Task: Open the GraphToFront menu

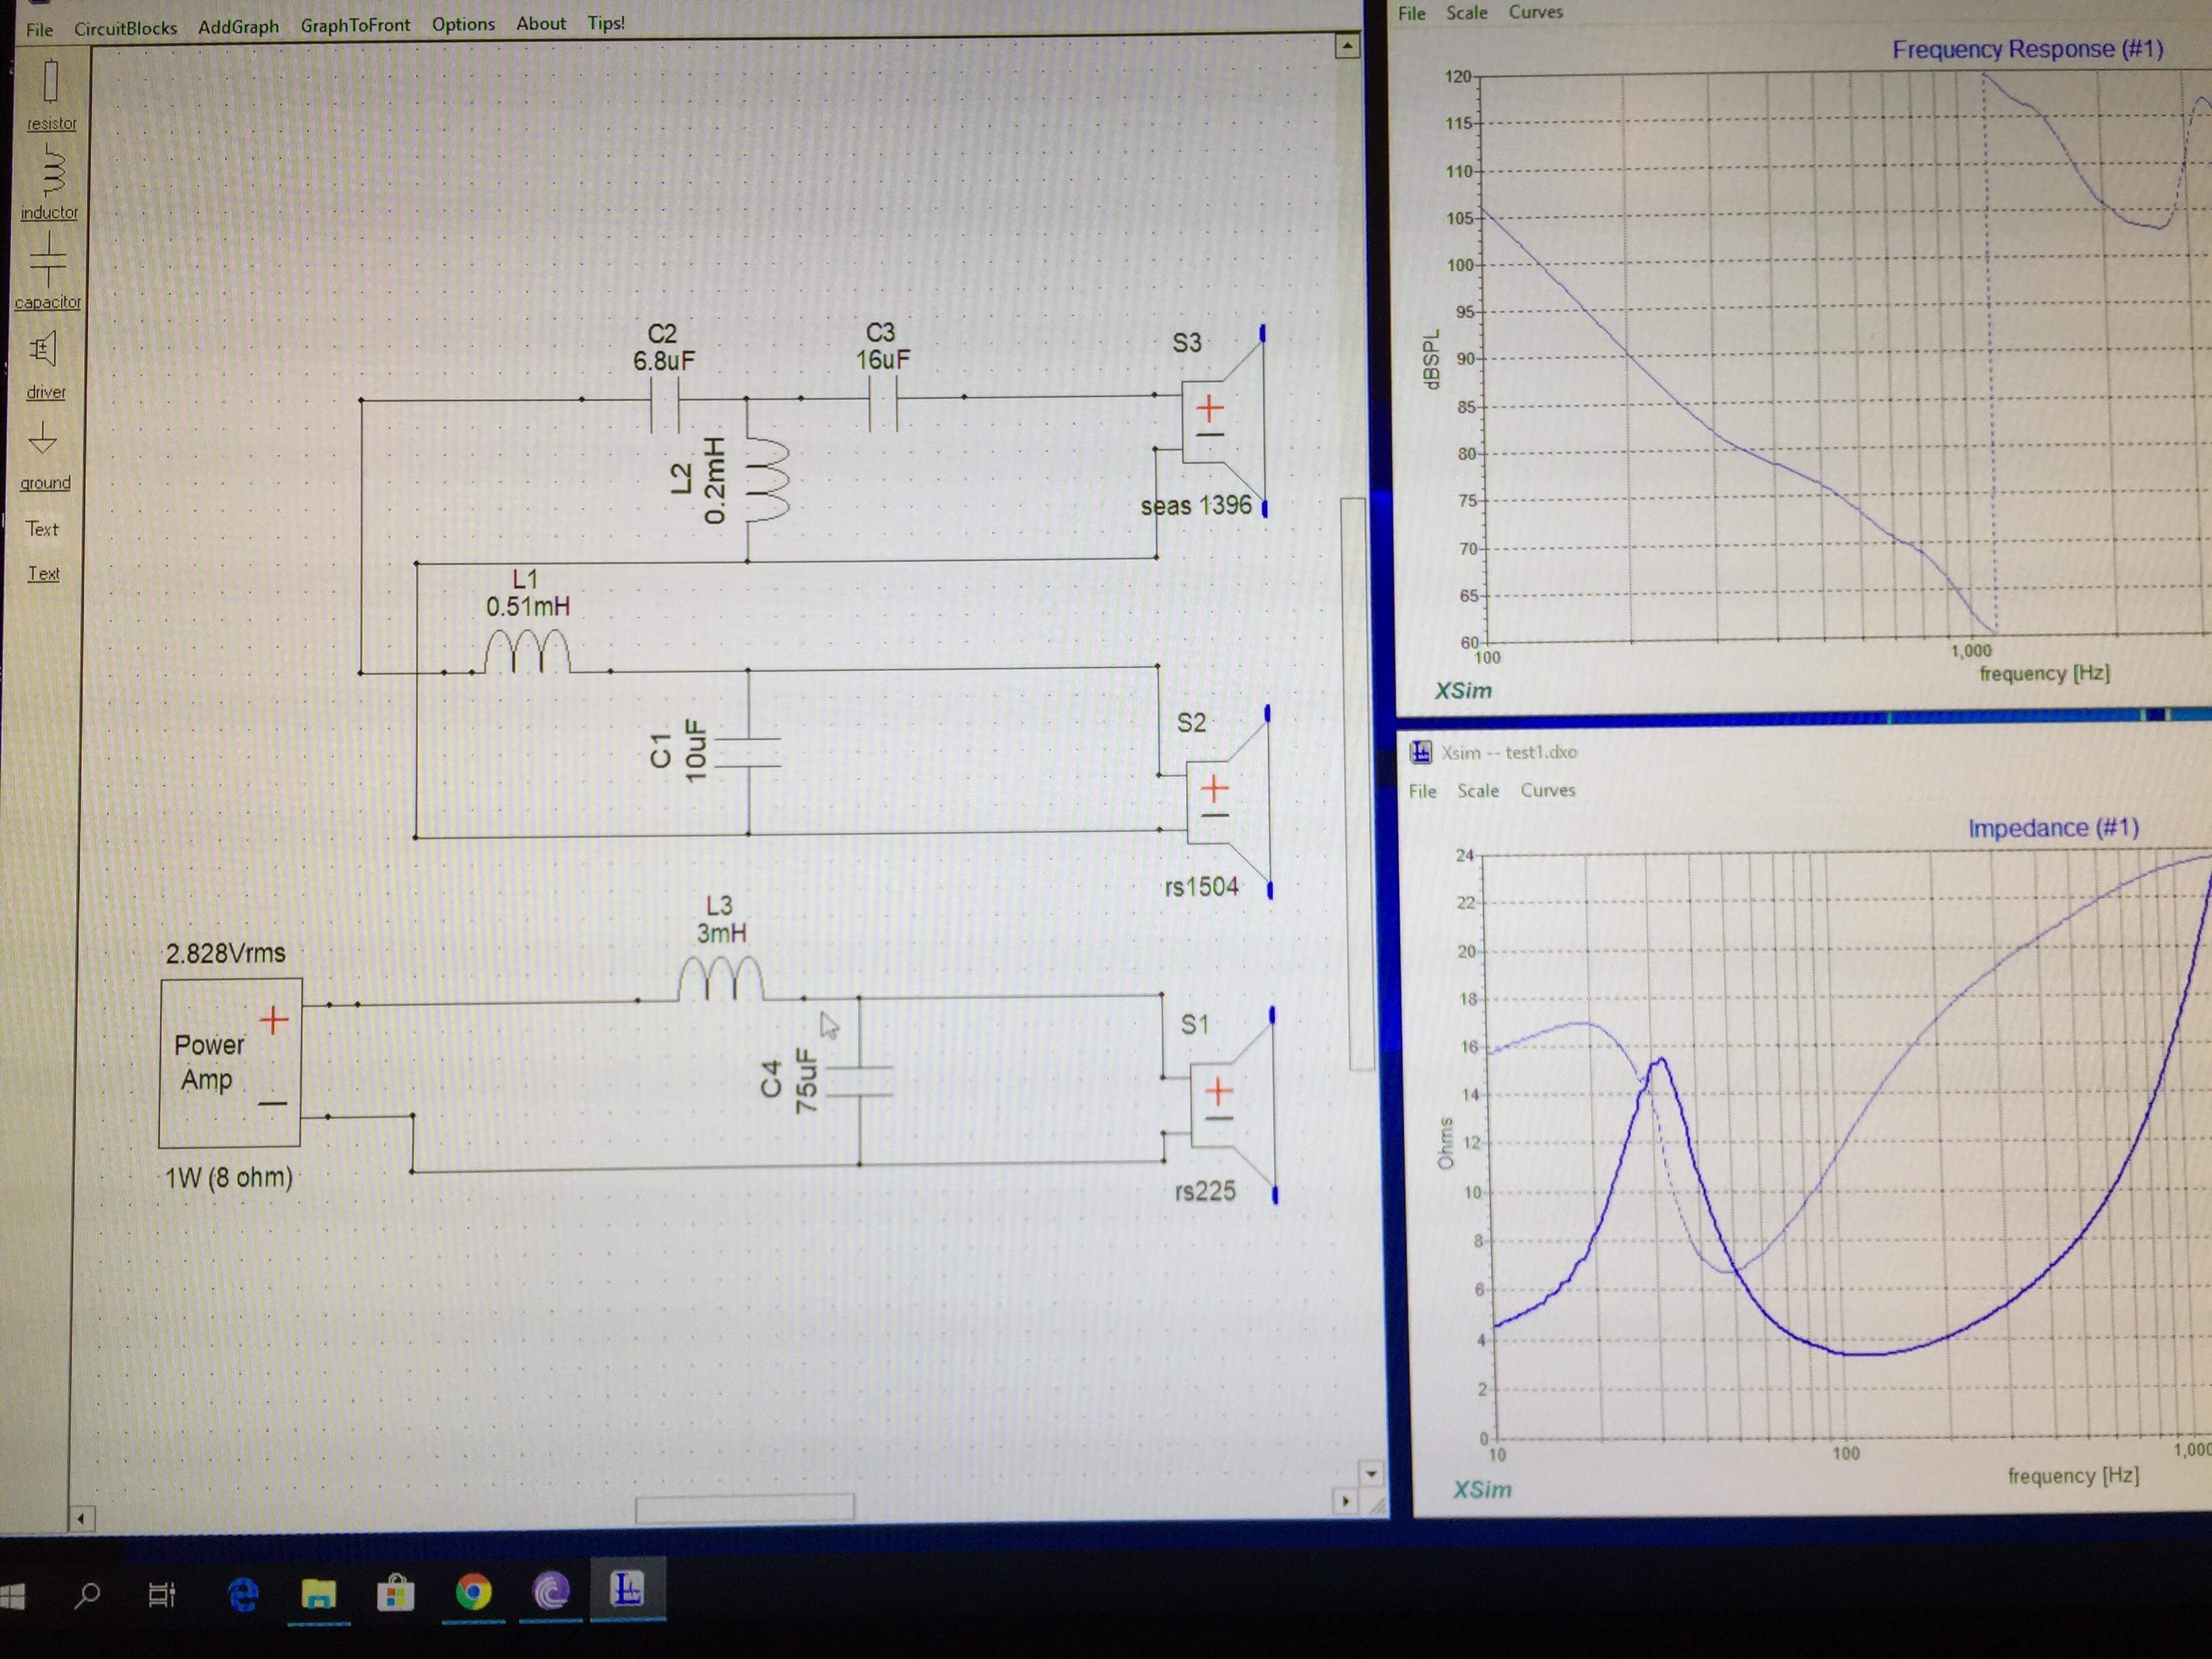Action: [355, 25]
